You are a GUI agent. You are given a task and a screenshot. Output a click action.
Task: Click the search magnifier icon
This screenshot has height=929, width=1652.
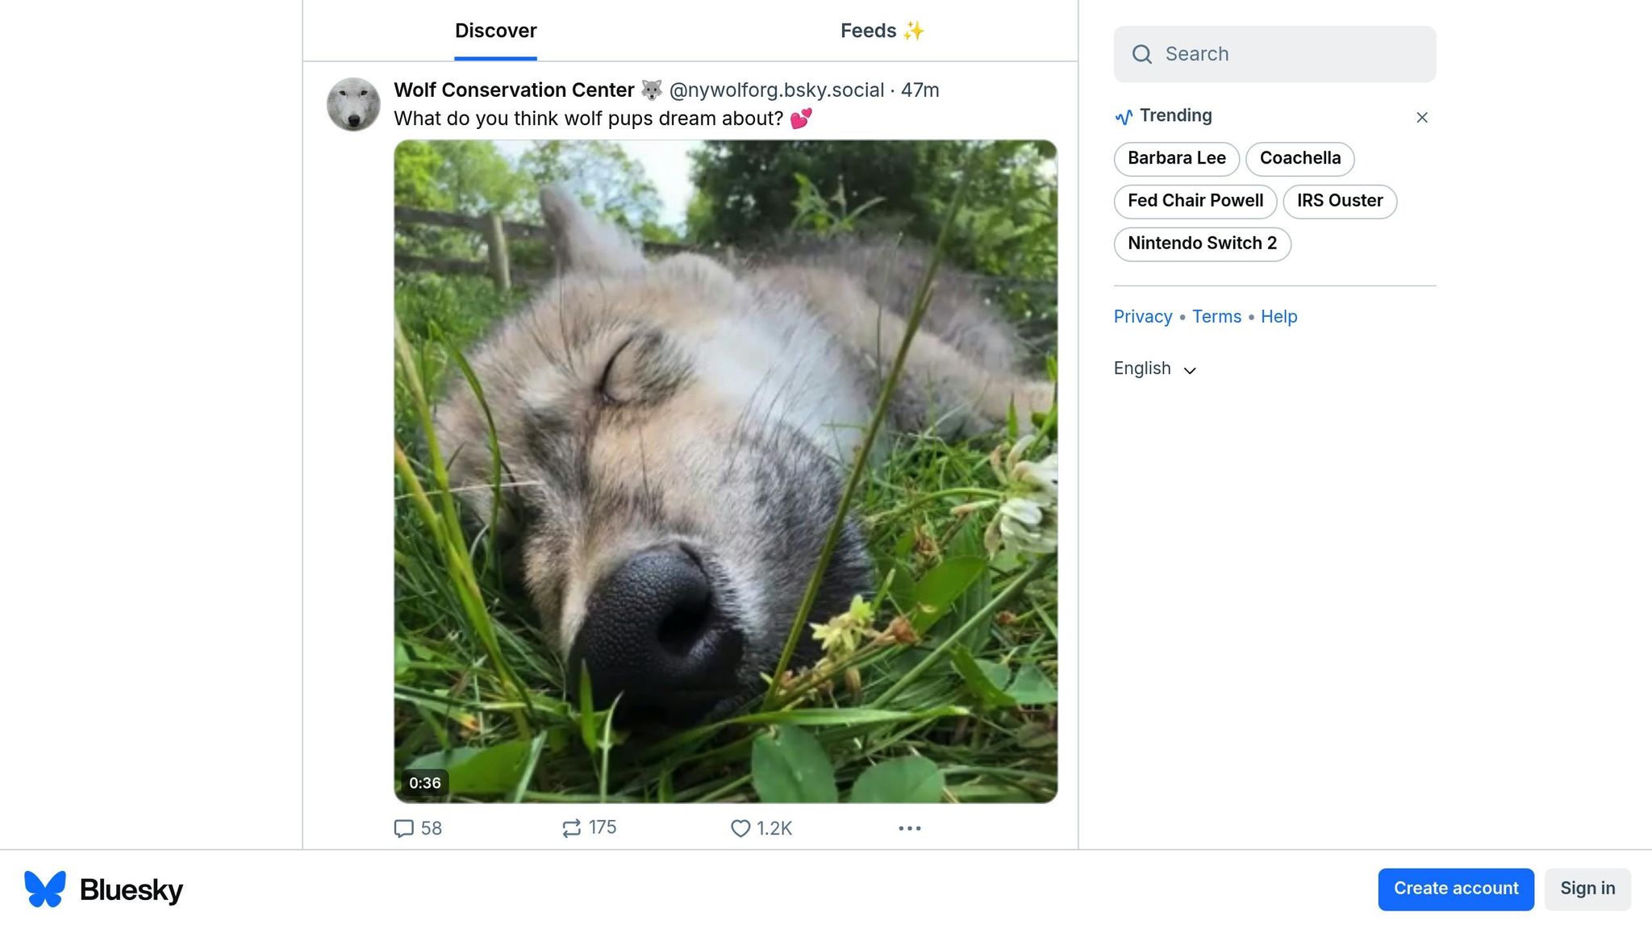pos(1141,54)
